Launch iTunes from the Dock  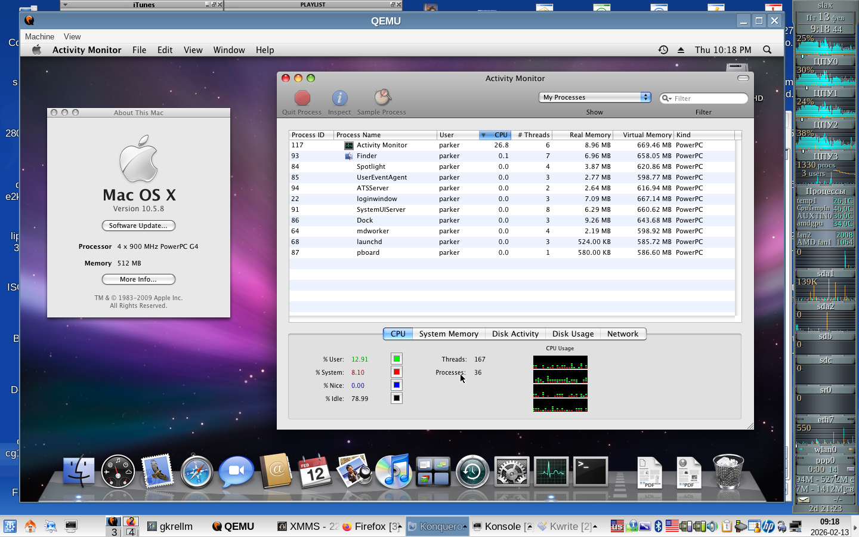(394, 471)
